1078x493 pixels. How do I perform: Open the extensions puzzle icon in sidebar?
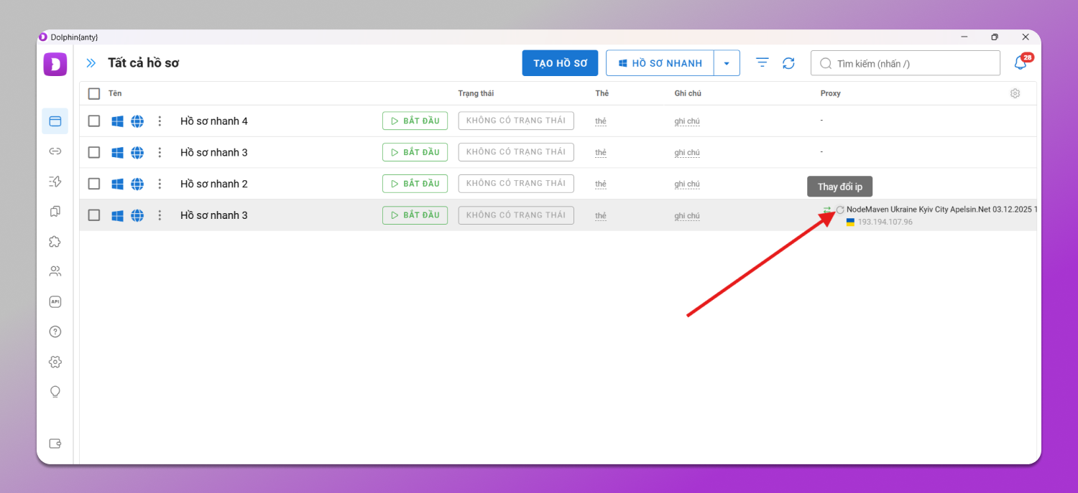pyautogui.click(x=55, y=242)
